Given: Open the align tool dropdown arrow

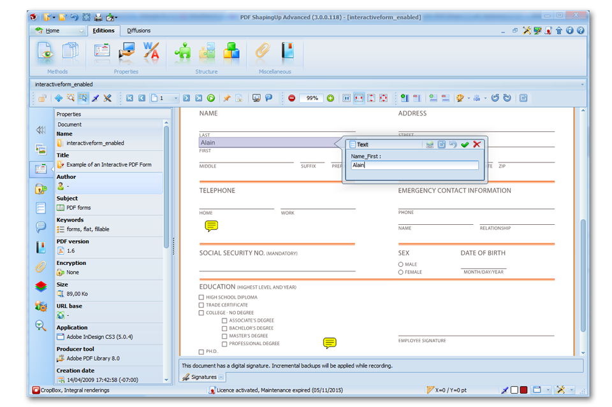Looking at the screenshot, I should (486, 98).
